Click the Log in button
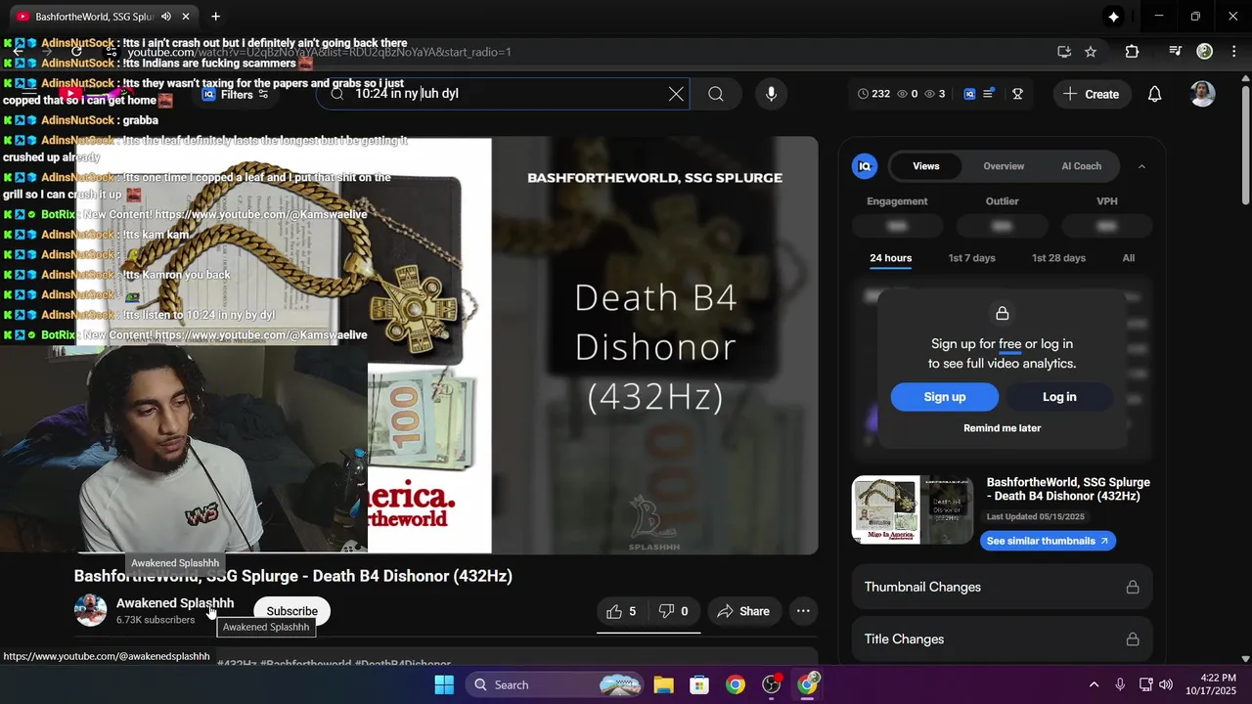Screen dimensions: 1252x704 coord(1059,397)
